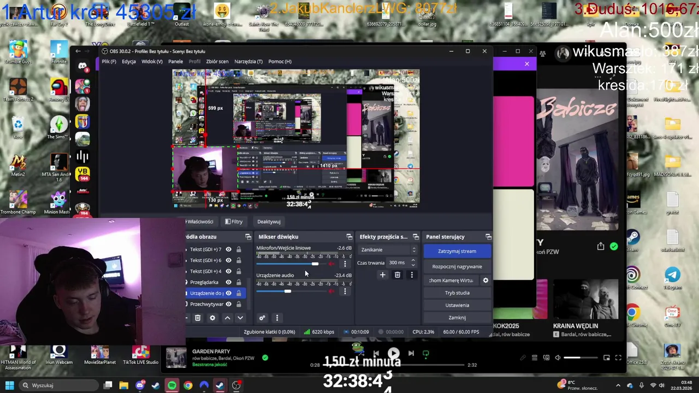Toggle lock on Przechwytywar source
Screen dimensions: 699x393
click(x=239, y=304)
